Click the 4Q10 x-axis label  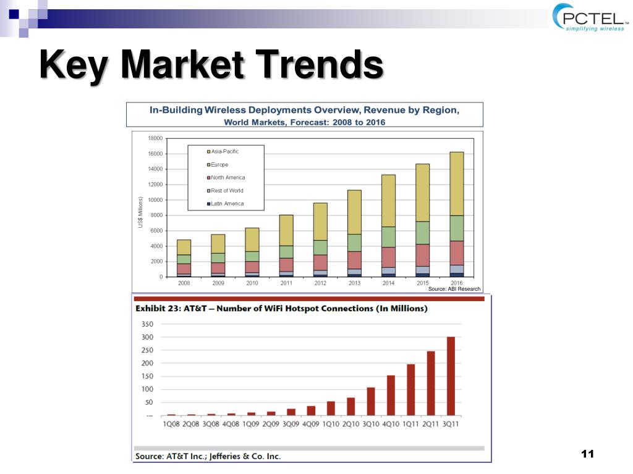click(x=391, y=424)
